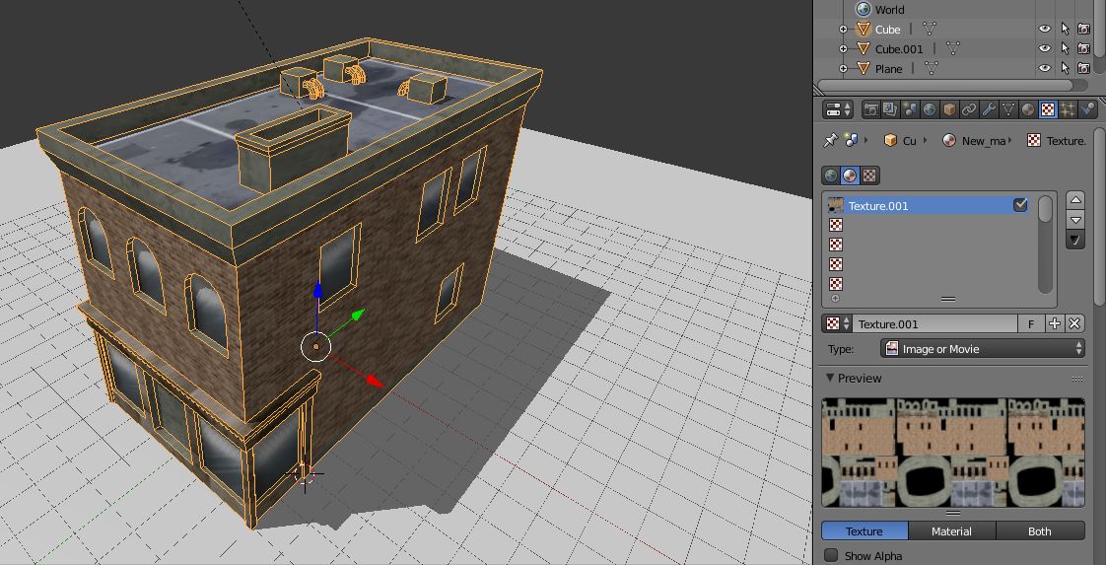Enable the Show Alpha checkbox
Viewport: 1106px width, 565px height.
click(x=832, y=555)
